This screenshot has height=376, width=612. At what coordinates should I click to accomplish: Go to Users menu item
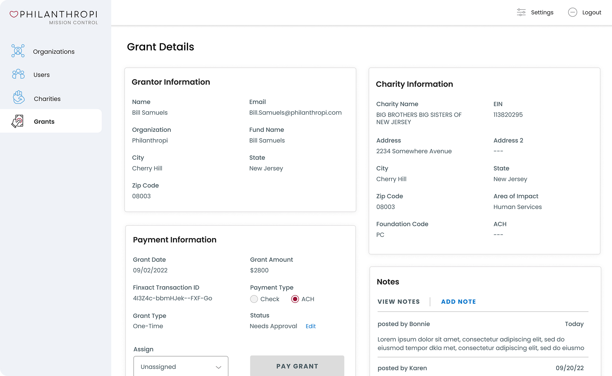tap(41, 75)
